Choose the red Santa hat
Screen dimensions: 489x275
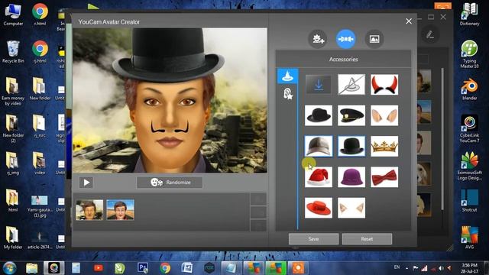[319, 176]
